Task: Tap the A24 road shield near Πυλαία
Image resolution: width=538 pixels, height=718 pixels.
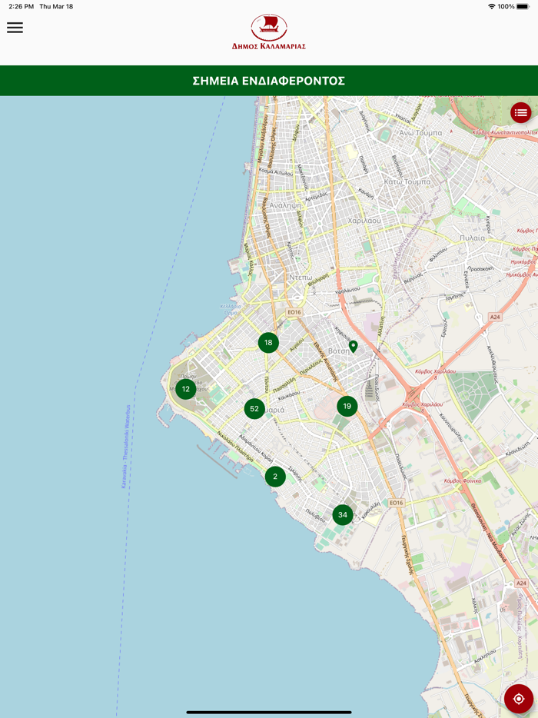Action: click(495, 317)
